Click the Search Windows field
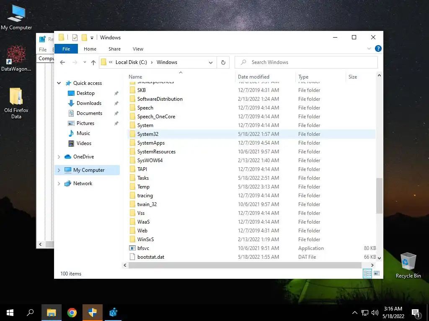 tap(306, 62)
